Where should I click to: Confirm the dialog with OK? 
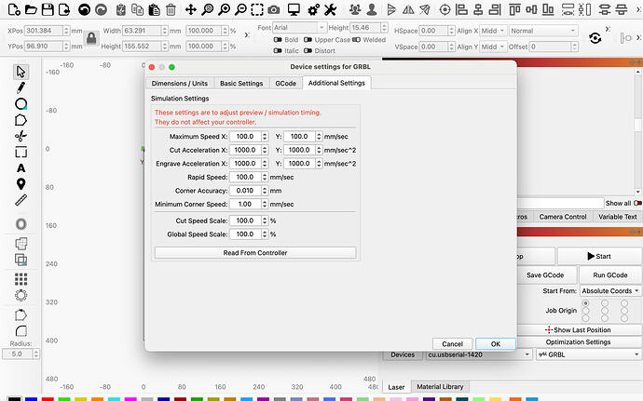click(x=495, y=343)
